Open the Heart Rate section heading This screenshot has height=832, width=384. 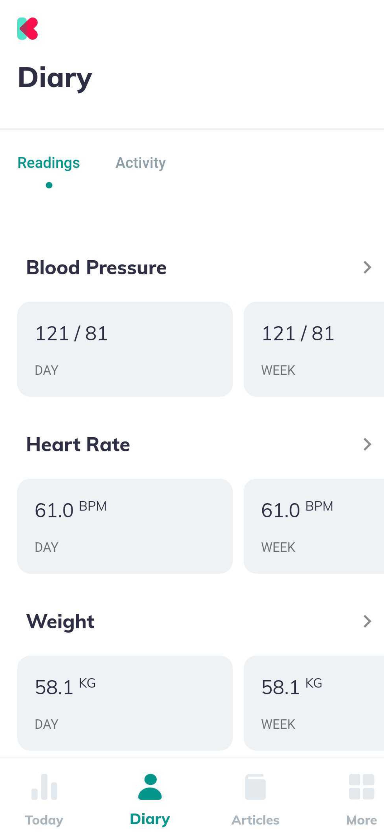[x=78, y=444]
